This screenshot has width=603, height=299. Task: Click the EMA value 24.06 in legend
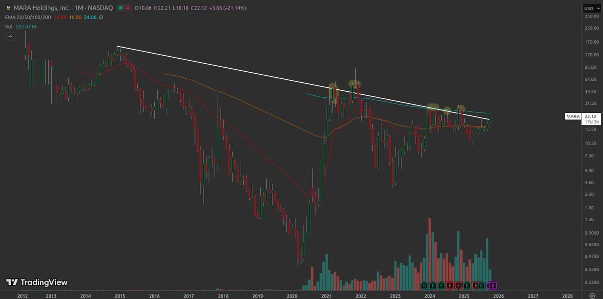tap(90, 17)
